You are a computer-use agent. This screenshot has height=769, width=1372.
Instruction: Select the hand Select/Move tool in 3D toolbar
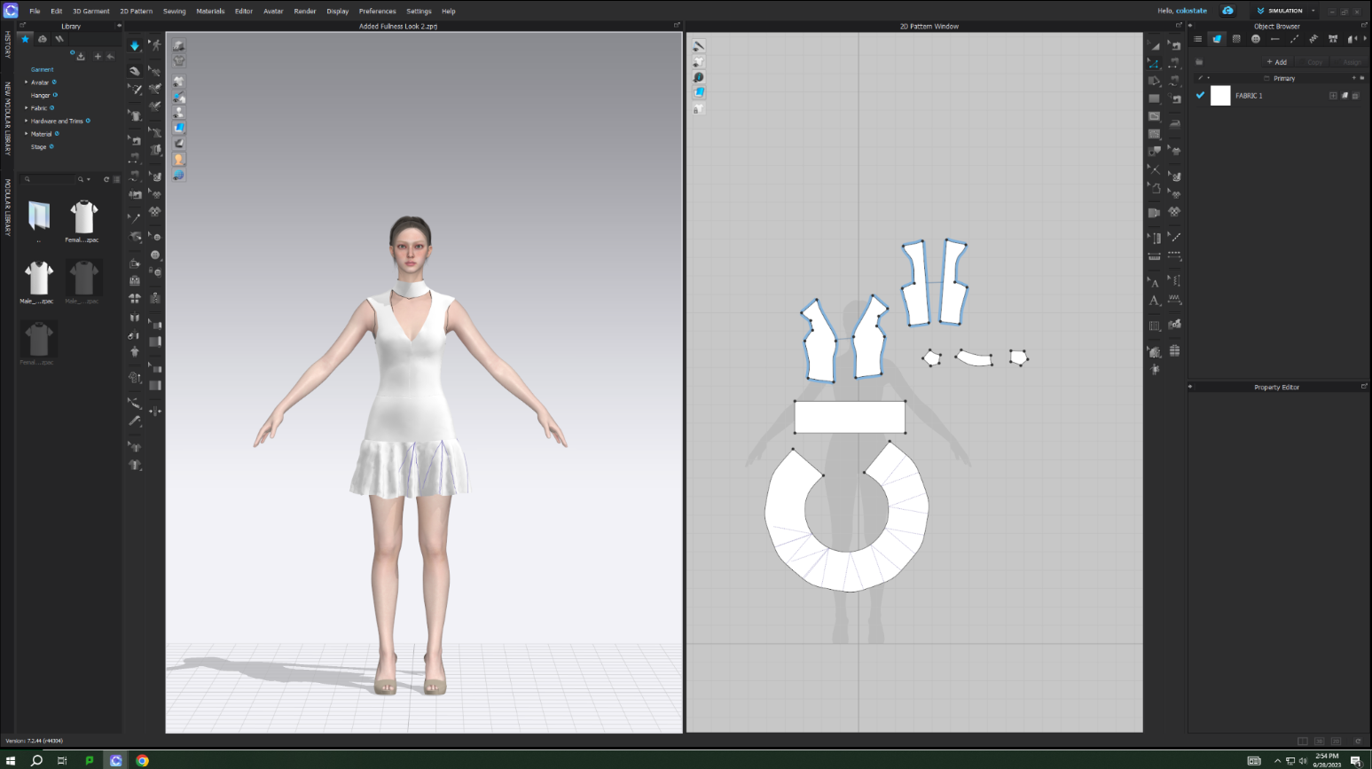135,71
